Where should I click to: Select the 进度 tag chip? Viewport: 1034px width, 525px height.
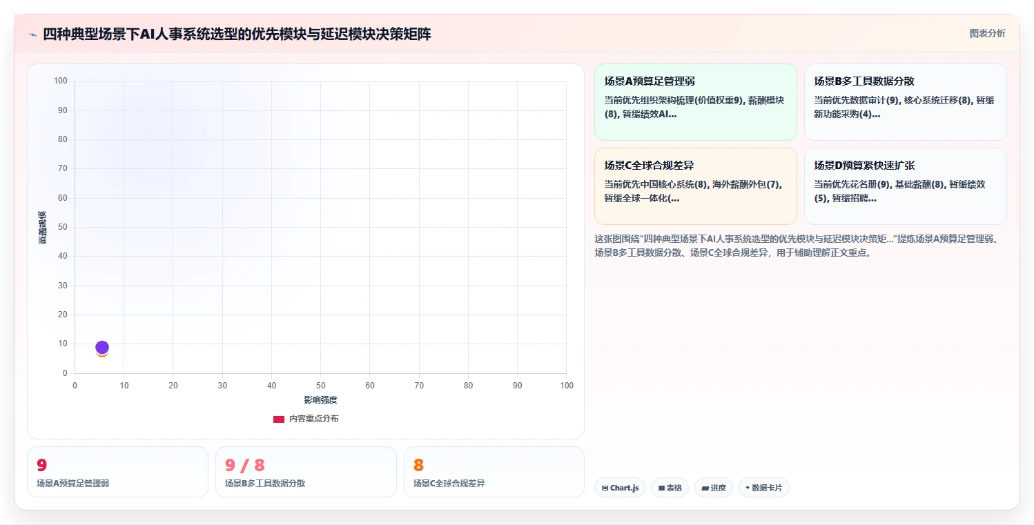click(713, 488)
